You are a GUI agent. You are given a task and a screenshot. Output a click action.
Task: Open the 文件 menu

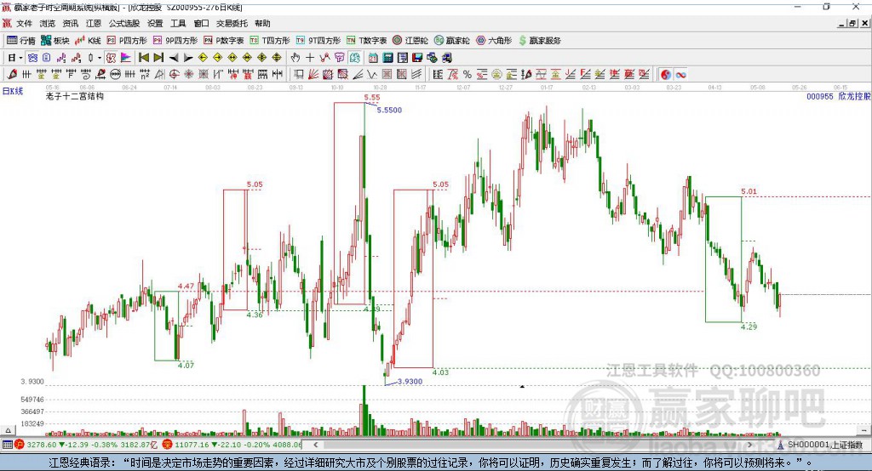(x=24, y=23)
